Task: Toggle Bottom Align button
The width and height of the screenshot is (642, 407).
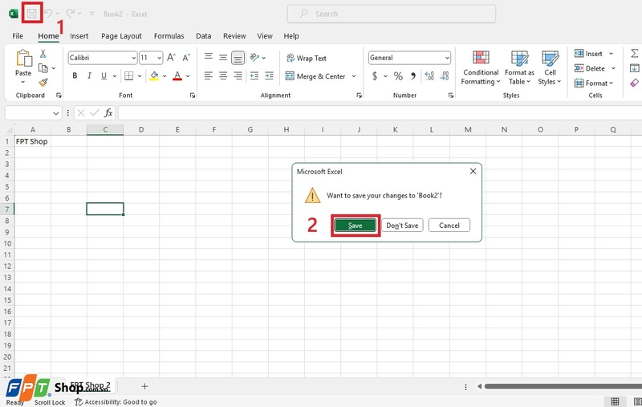Action: coord(238,58)
